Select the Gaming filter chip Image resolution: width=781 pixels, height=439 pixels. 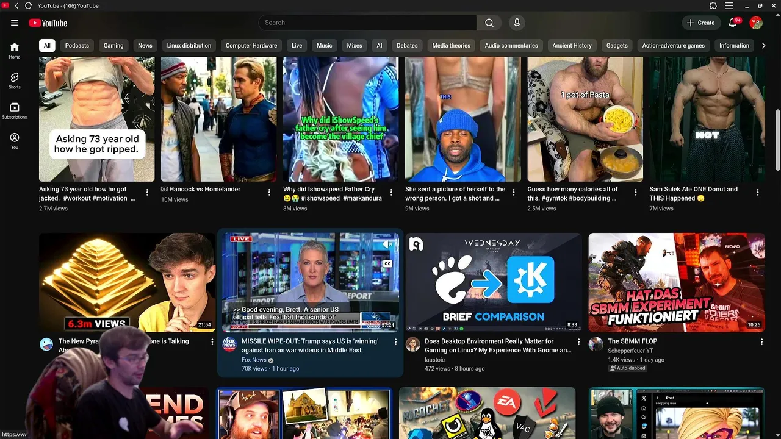click(113, 45)
